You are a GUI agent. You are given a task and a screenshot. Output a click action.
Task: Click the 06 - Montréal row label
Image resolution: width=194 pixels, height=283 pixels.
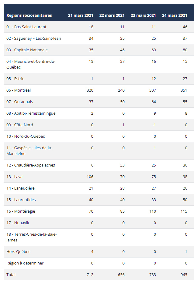tap(19, 90)
